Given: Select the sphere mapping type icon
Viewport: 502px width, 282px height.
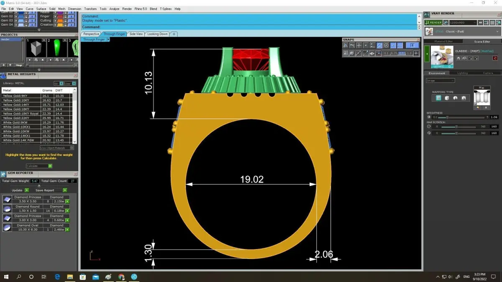Looking at the screenshot, I should click(x=455, y=98).
